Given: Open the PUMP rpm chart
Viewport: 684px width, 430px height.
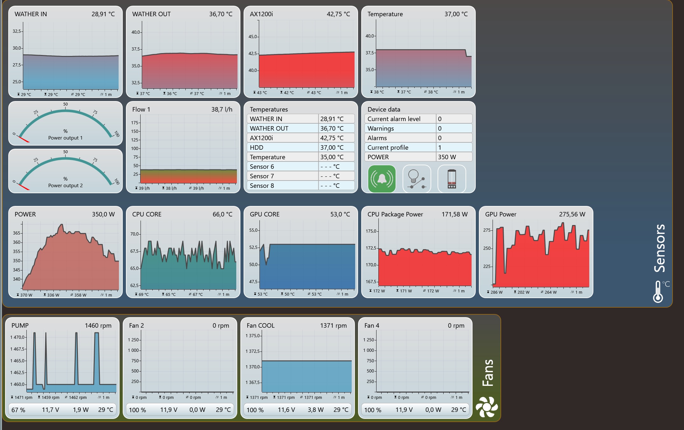Looking at the screenshot, I should coord(72,361).
